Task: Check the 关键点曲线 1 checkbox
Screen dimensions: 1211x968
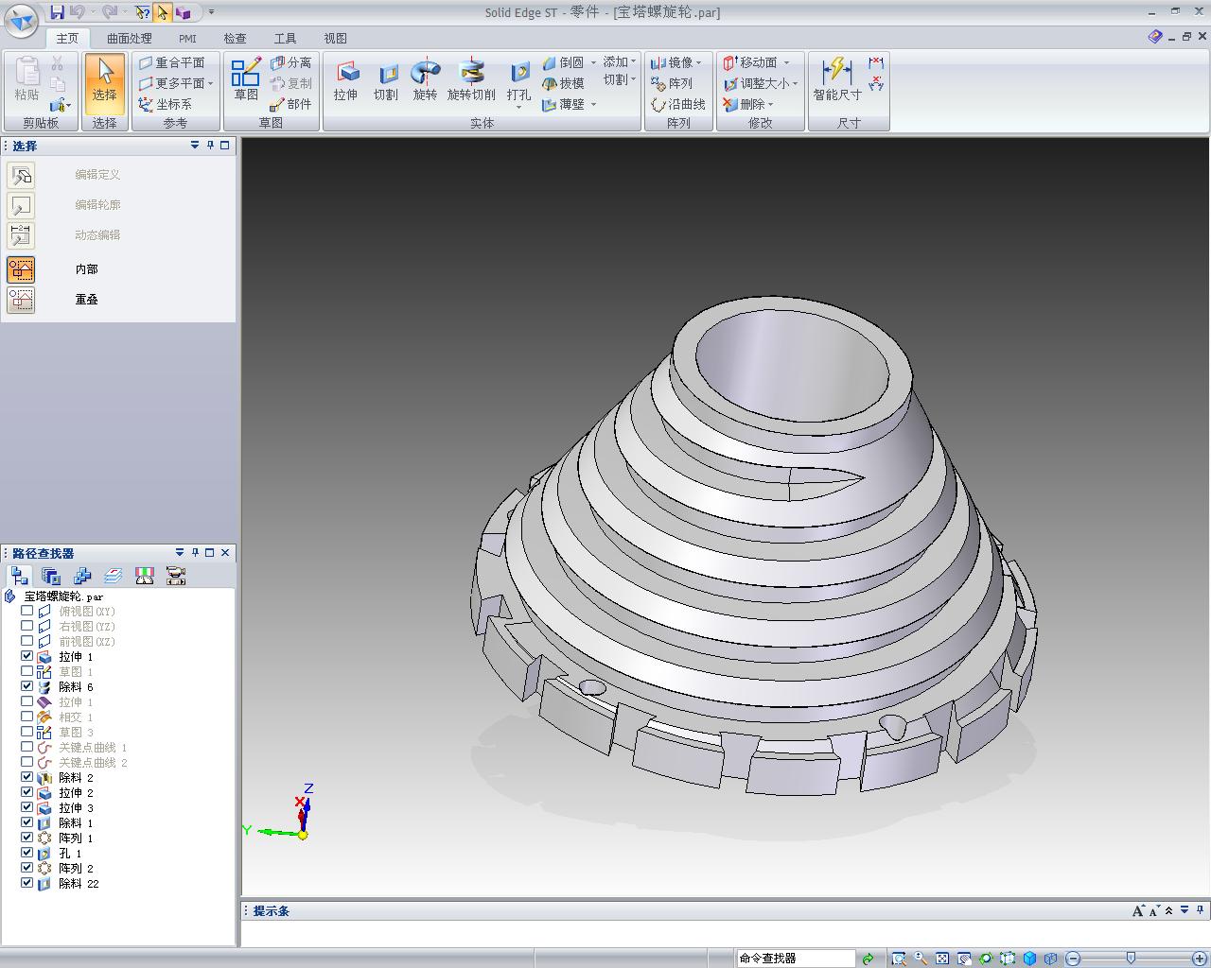Action: (26, 747)
